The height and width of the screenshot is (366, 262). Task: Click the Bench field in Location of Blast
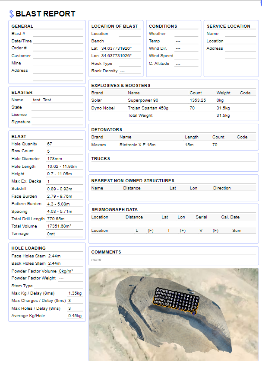(x=127, y=41)
